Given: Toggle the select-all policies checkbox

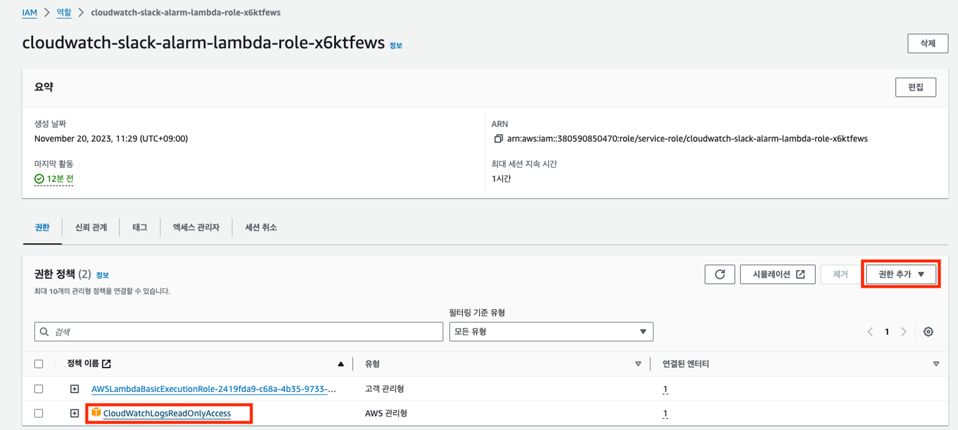Looking at the screenshot, I should pyautogui.click(x=39, y=364).
